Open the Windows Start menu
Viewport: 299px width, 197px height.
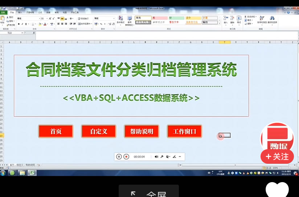click(x=3, y=173)
